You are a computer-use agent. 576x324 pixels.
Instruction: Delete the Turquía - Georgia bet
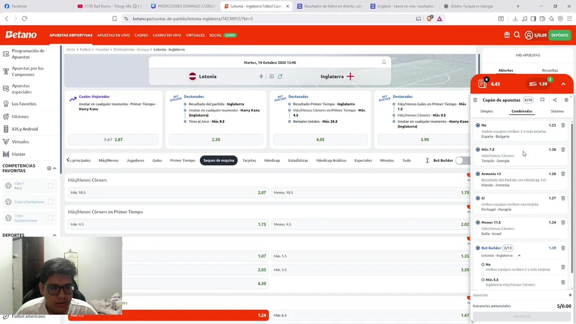point(563,149)
